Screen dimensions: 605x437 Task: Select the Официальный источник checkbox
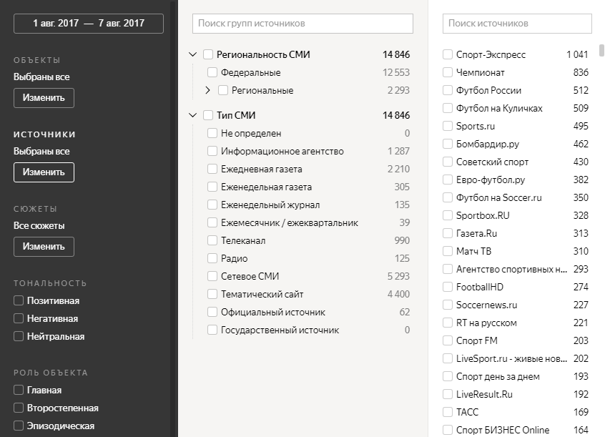point(212,312)
